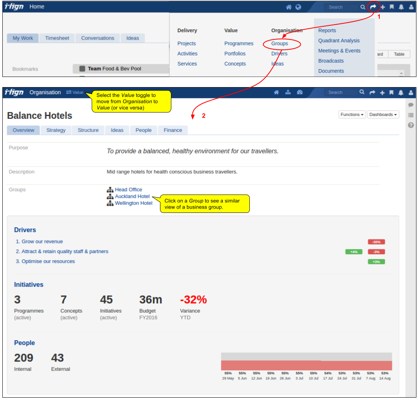Expand the Functions dropdown
The width and height of the screenshot is (418, 400).
352,114
